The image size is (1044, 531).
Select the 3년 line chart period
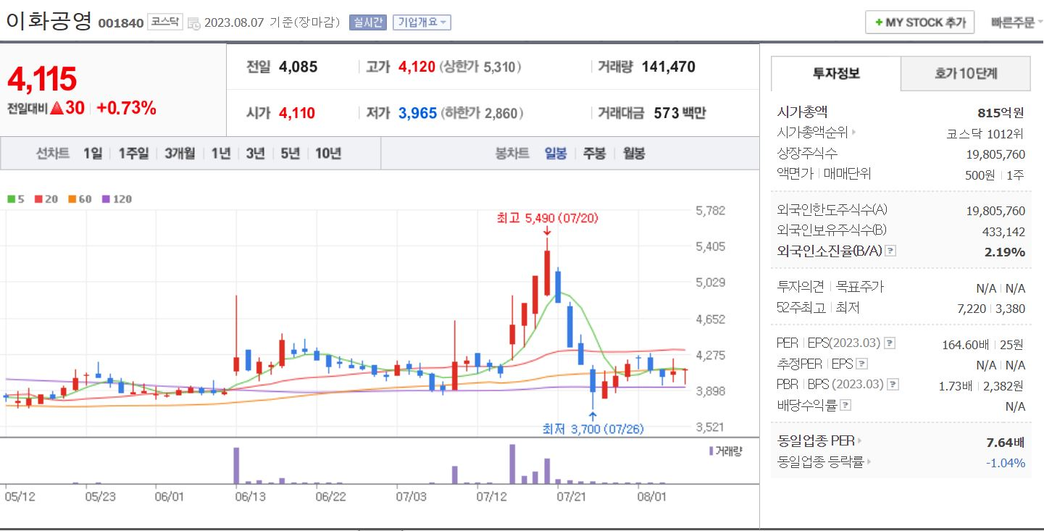pos(255,154)
